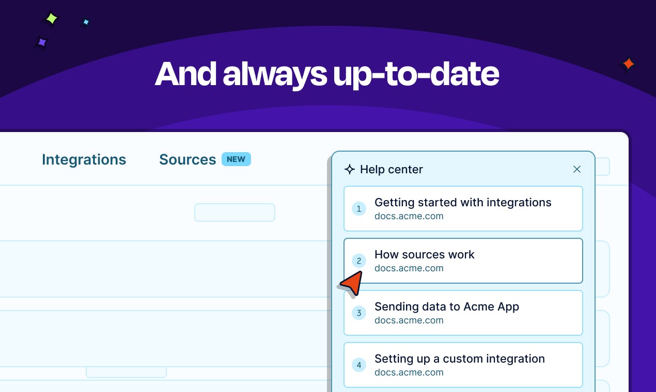Select the number 1 badge icon
Screen dimensions: 656x392
click(x=359, y=209)
